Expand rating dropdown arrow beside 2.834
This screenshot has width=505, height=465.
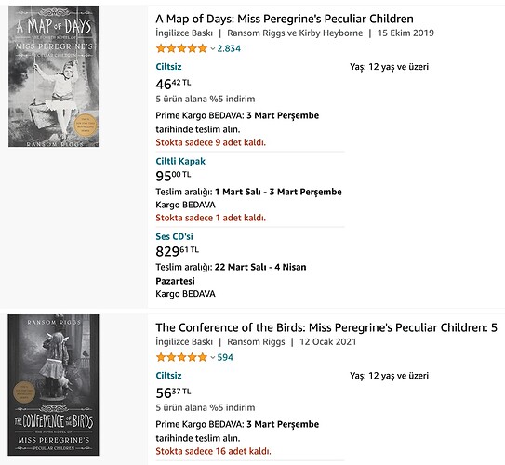[x=213, y=49]
